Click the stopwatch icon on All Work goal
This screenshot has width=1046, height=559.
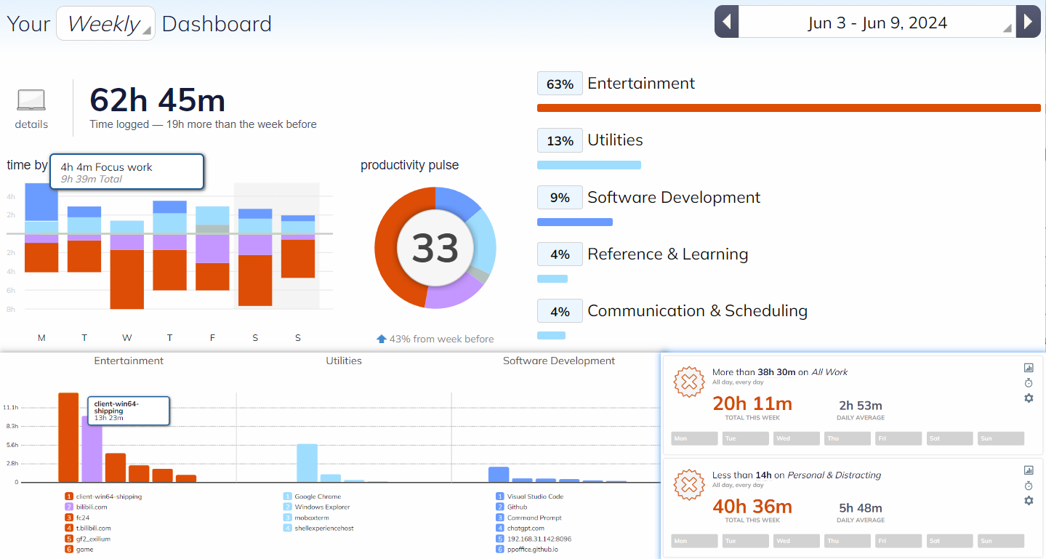[1029, 383]
